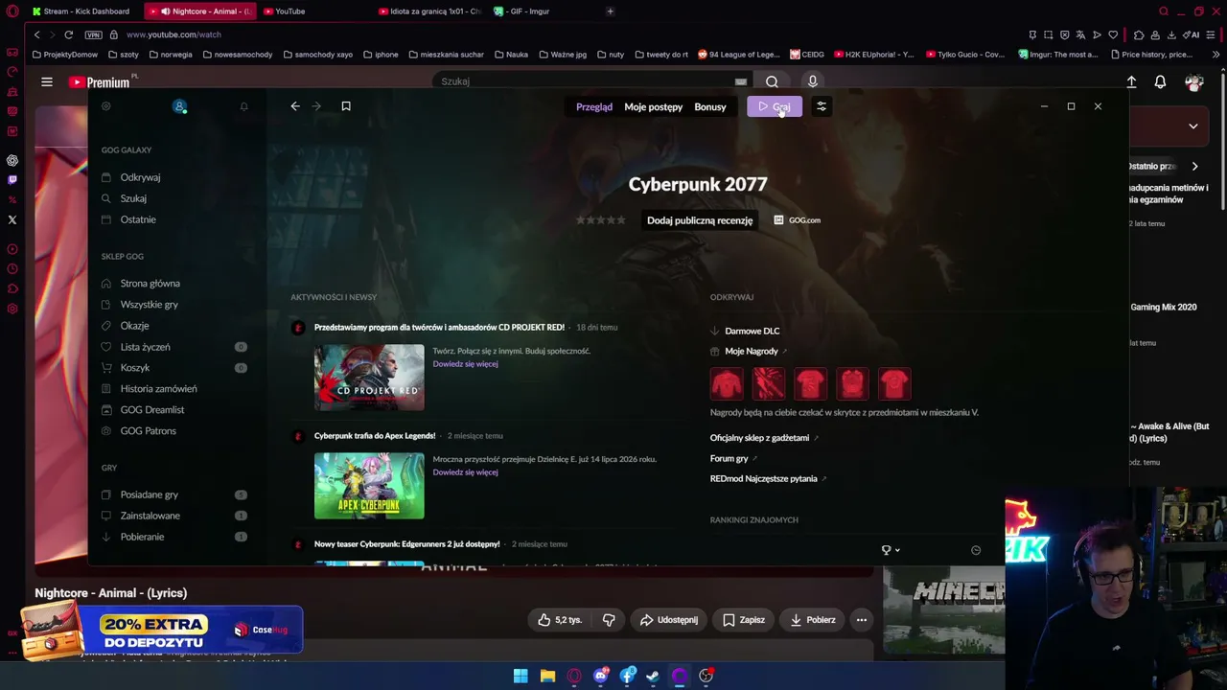
Task: Open REDmod Najczęstsze pytania link
Action: tap(764, 479)
